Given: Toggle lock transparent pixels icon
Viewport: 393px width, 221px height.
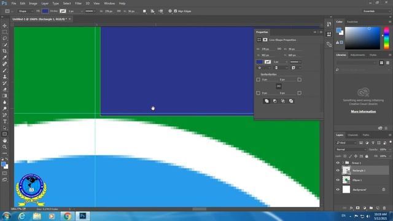Looking at the screenshot, I should click(x=345, y=156).
